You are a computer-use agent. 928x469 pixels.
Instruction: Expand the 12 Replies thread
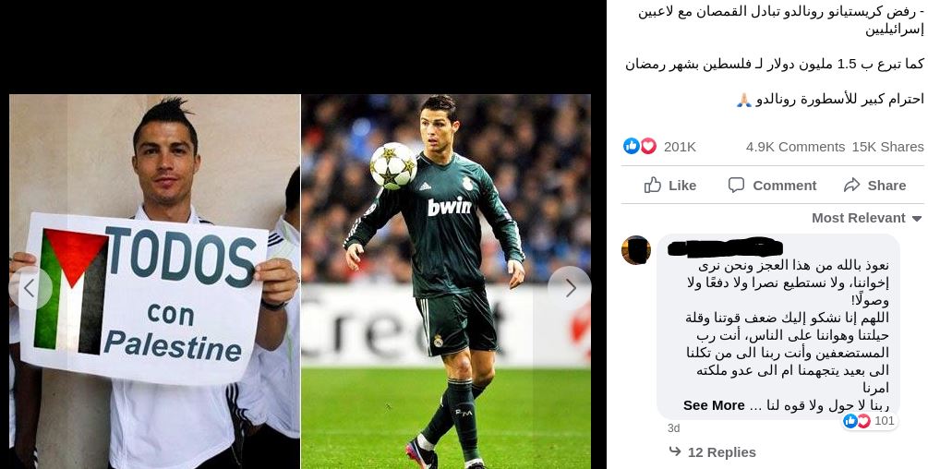721,452
